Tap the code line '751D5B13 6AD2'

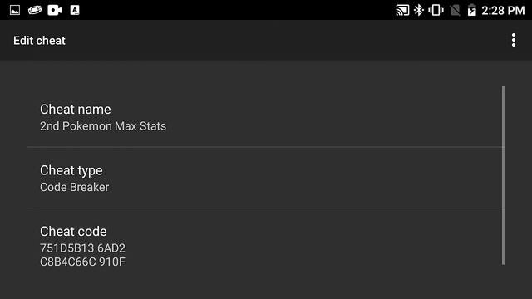tap(83, 248)
